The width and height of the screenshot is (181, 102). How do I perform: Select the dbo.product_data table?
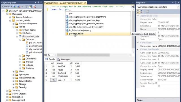pyautogui.click(x=31, y=36)
